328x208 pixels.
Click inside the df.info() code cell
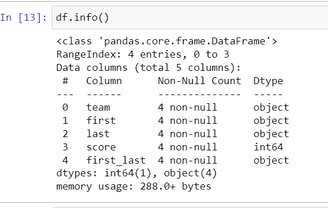190,18
